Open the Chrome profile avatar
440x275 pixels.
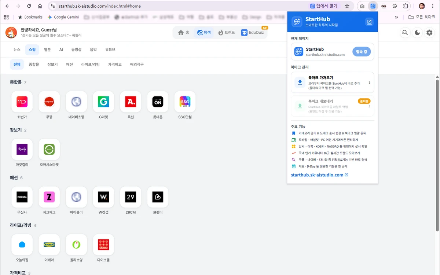tap(422, 6)
